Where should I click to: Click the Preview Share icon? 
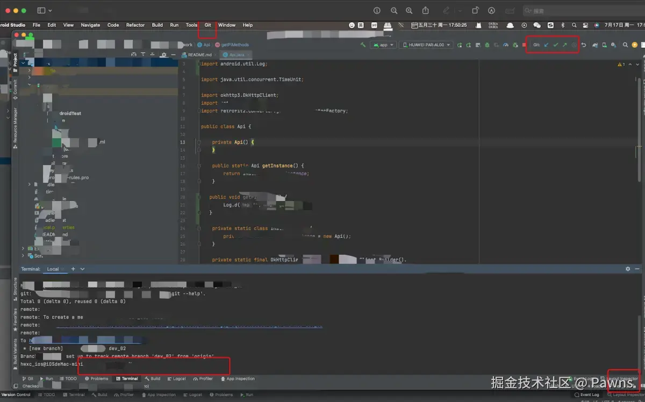(426, 10)
